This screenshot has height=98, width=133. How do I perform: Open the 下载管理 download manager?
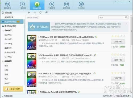pyautogui.click(x=52, y=5)
